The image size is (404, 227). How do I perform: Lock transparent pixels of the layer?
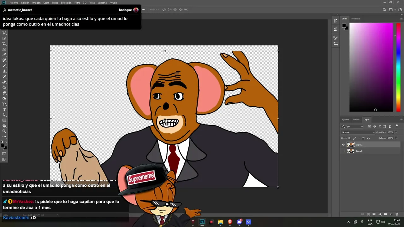click(x=350, y=138)
